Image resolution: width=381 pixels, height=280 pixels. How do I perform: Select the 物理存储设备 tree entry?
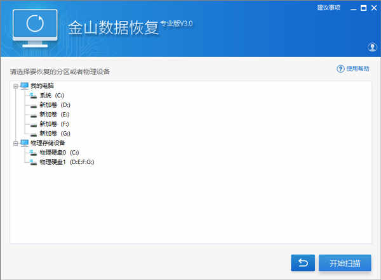point(48,143)
